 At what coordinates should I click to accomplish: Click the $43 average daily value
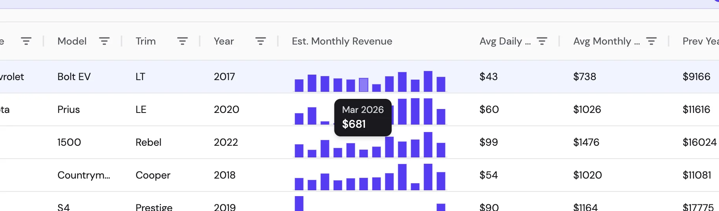pyautogui.click(x=488, y=77)
